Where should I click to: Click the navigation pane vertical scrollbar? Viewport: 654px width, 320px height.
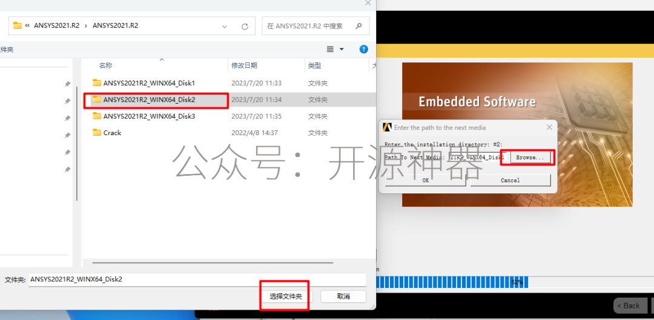pos(77,144)
